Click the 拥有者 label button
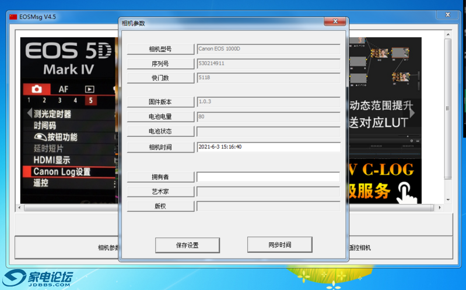 click(160, 177)
